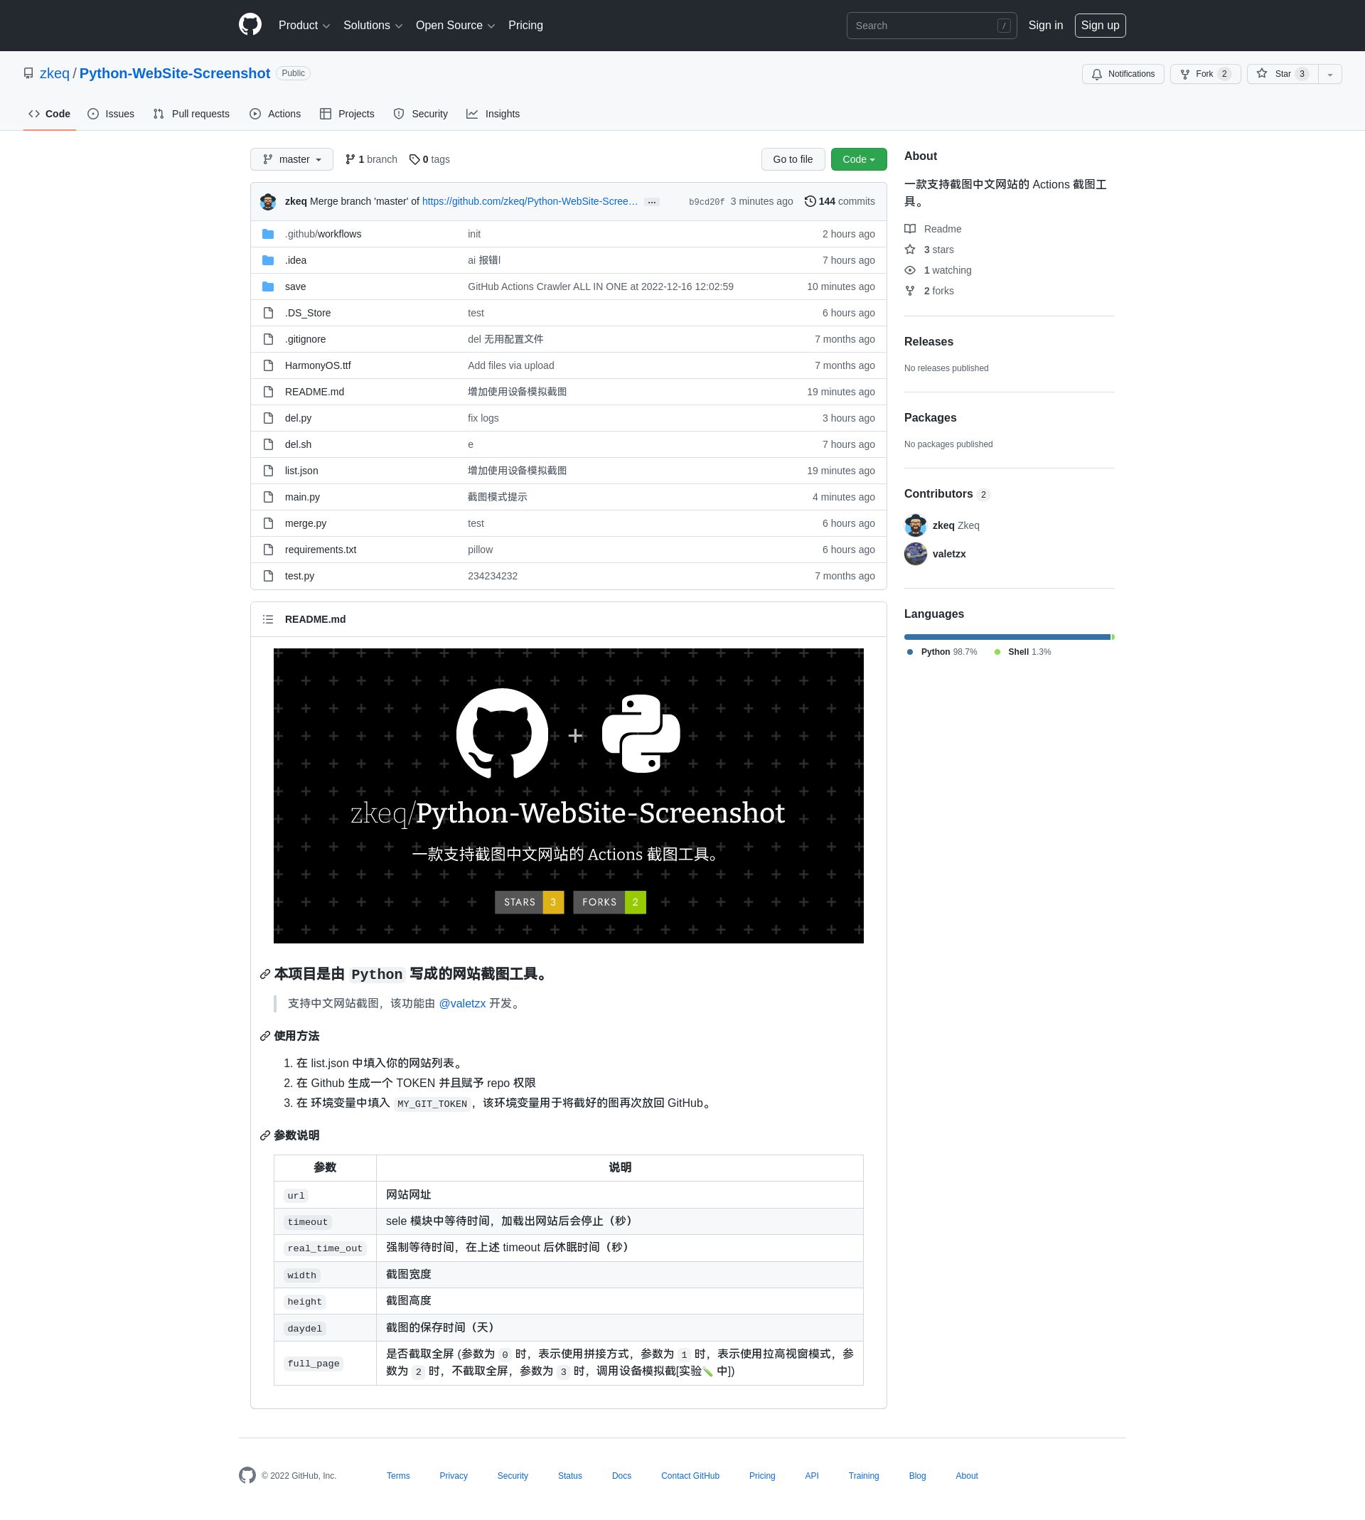This screenshot has width=1365, height=1520.
Task: Click the GitHub logo in the page footer
Action: click(x=247, y=1475)
